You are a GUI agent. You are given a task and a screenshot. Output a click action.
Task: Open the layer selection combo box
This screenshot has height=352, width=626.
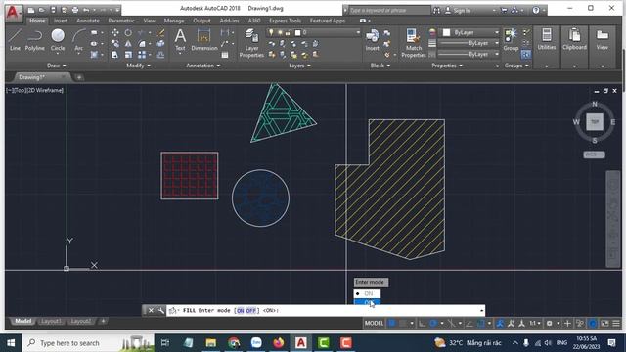[x=314, y=32]
